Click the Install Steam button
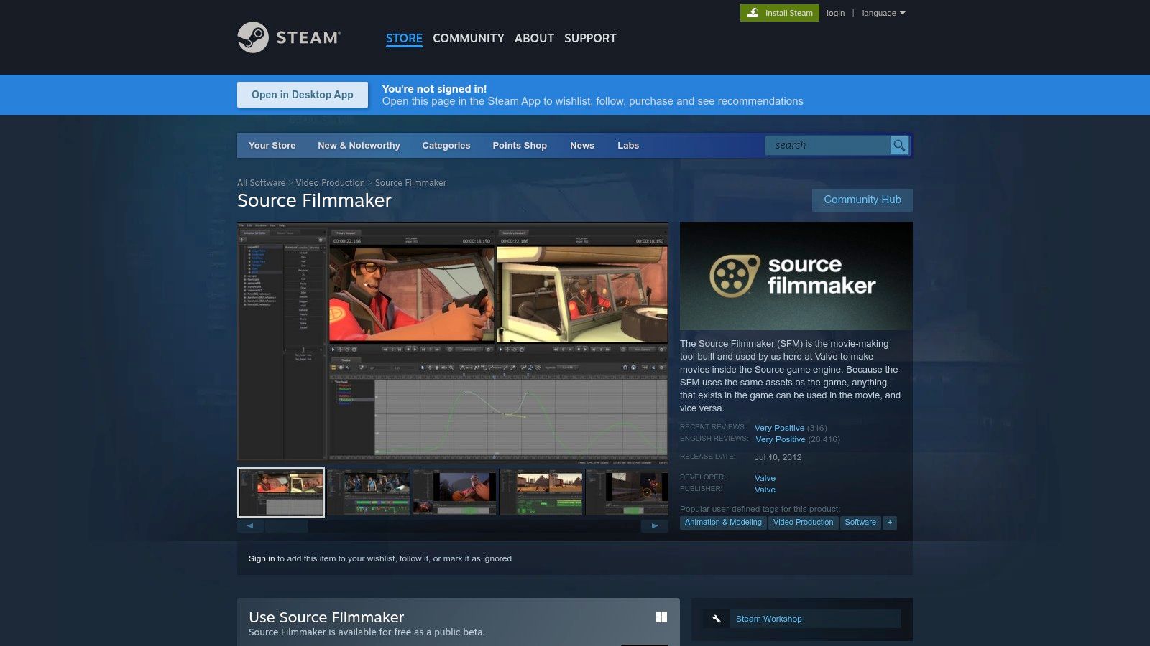This screenshot has width=1150, height=646. (780, 13)
